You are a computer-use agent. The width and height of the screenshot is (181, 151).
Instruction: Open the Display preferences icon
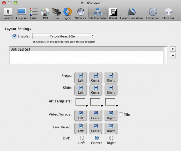[22, 13]
